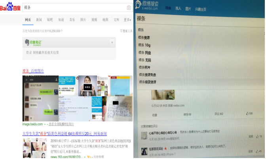Switch to the 知道 tab

(x=61, y=20)
